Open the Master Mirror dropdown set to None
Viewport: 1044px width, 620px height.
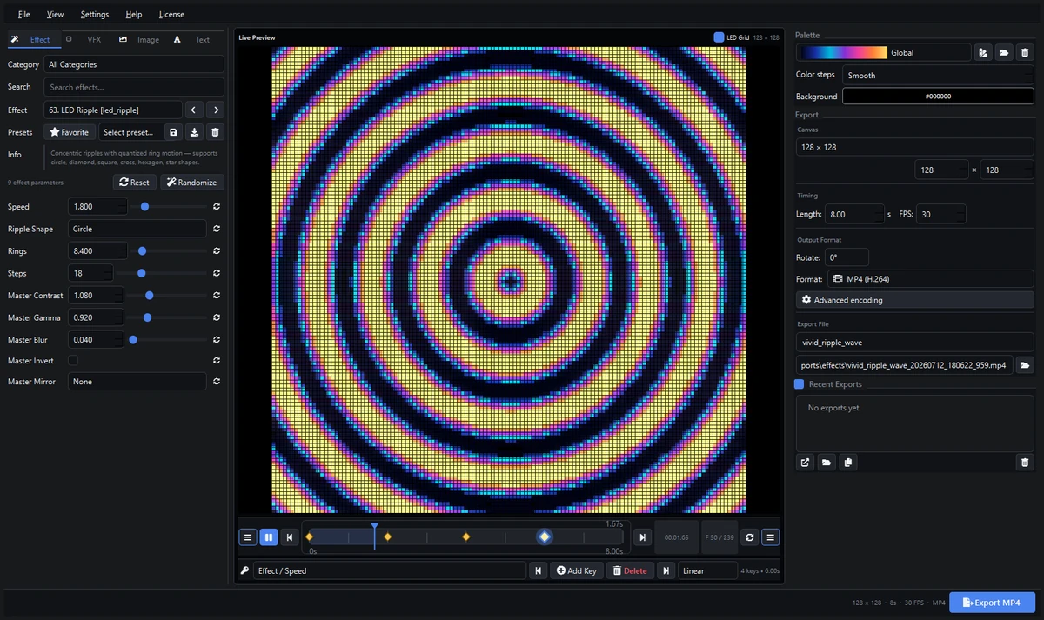[x=137, y=381]
